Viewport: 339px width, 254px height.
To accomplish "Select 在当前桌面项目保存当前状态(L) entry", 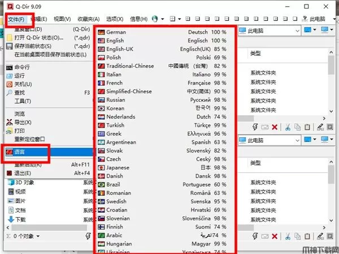I will (48, 55).
